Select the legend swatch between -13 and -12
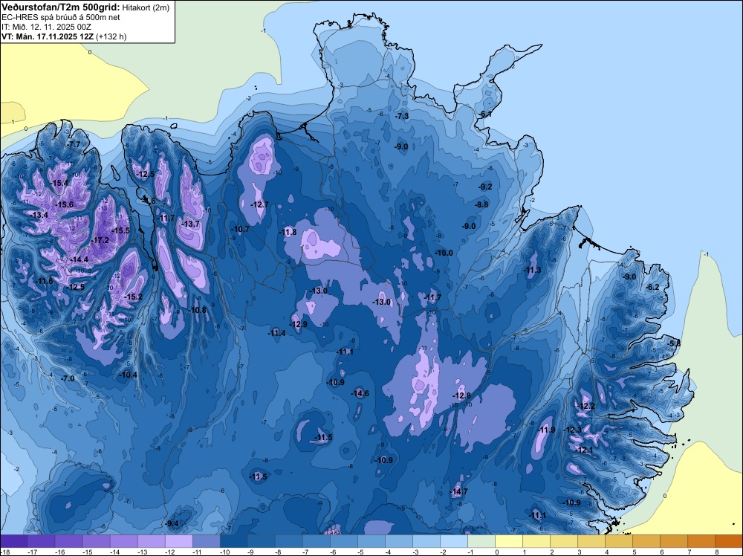The width and height of the screenshot is (743, 556). pyautogui.click(x=151, y=541)
